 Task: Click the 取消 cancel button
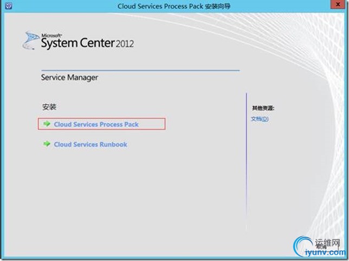click(321, 247)
